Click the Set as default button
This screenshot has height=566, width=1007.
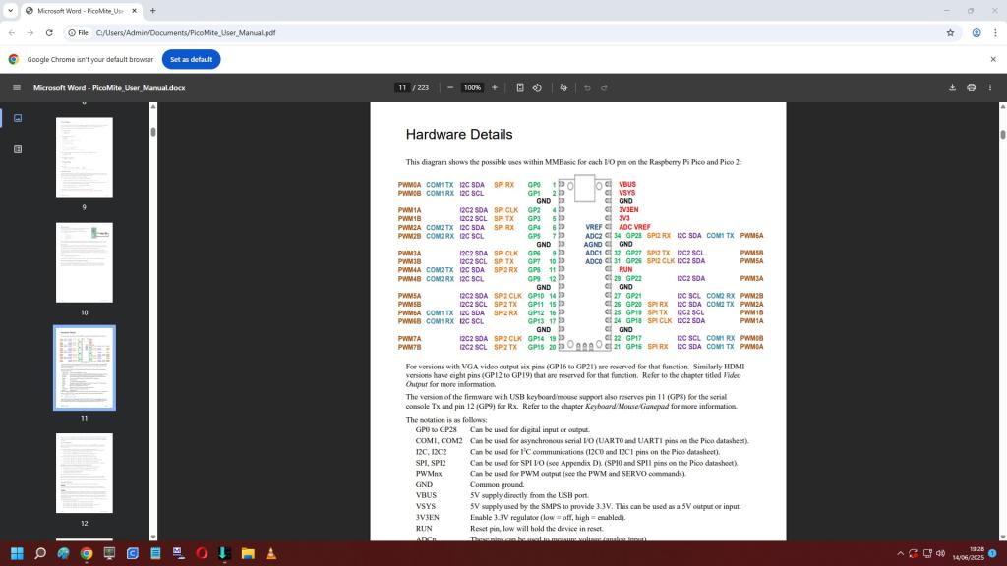(x=191, y=59)
